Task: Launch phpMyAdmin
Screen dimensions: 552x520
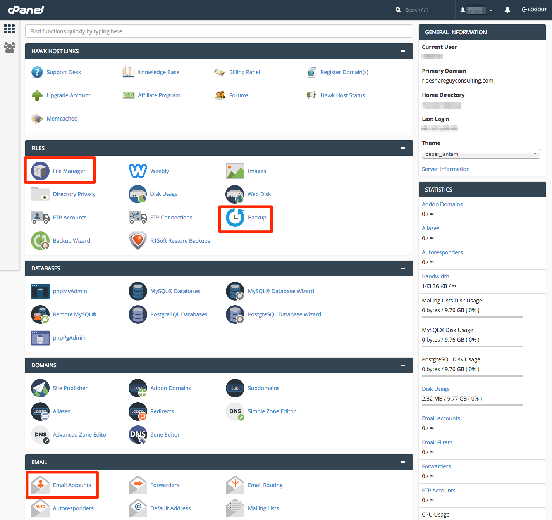Action: (x=70, y=291)
